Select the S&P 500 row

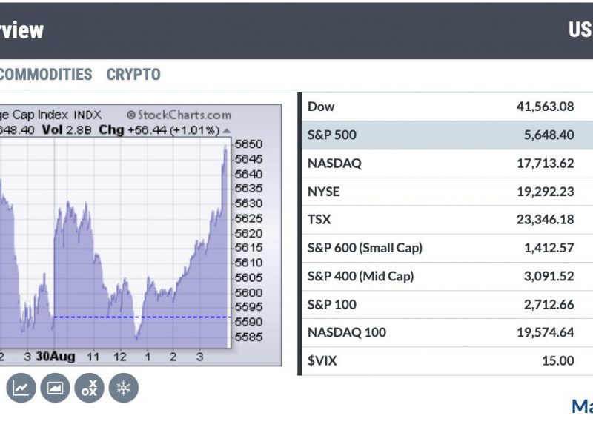click(x=448, y=135)
